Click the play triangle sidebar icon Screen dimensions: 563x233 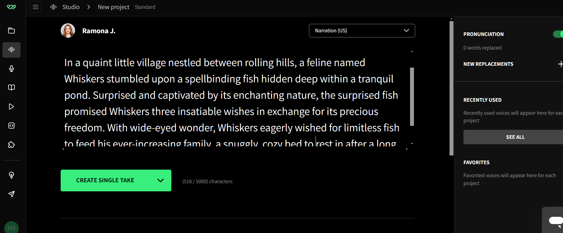click(11, 107)
